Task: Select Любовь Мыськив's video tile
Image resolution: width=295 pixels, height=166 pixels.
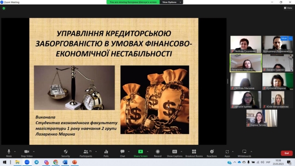Action: [246, 81]
